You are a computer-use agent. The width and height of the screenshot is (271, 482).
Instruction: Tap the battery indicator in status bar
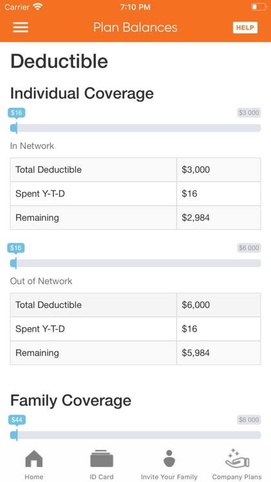[259, 7]
